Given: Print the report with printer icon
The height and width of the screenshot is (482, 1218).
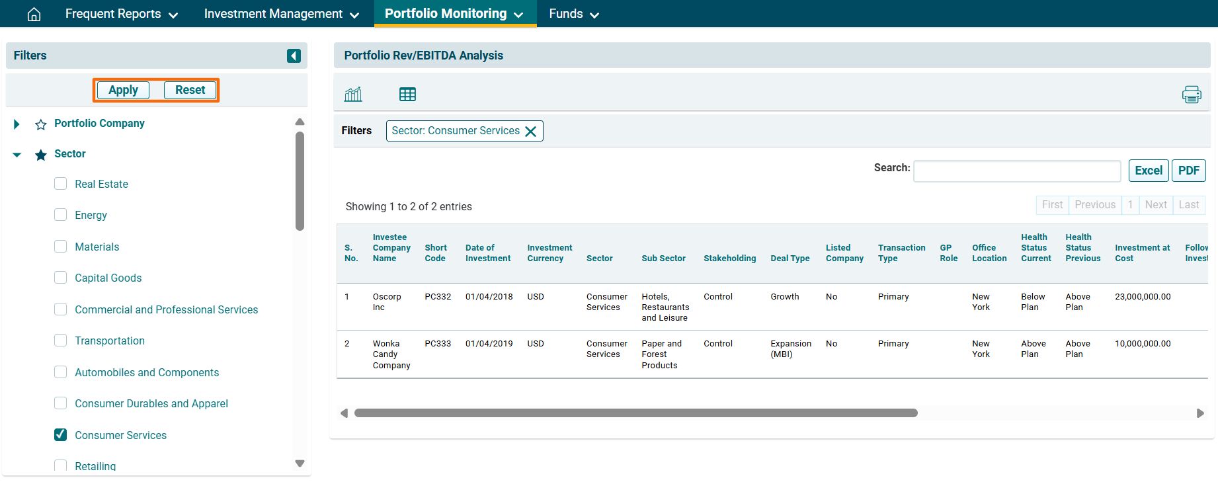Looking at the screenshot, I should [x=1191, y=95].
